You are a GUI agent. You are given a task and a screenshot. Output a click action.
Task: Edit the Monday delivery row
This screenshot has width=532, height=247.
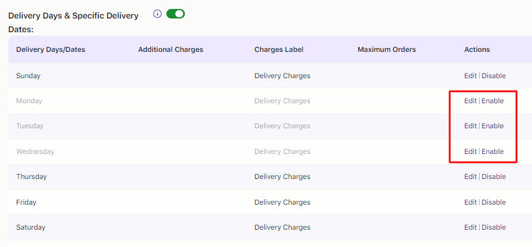point(471,101)
